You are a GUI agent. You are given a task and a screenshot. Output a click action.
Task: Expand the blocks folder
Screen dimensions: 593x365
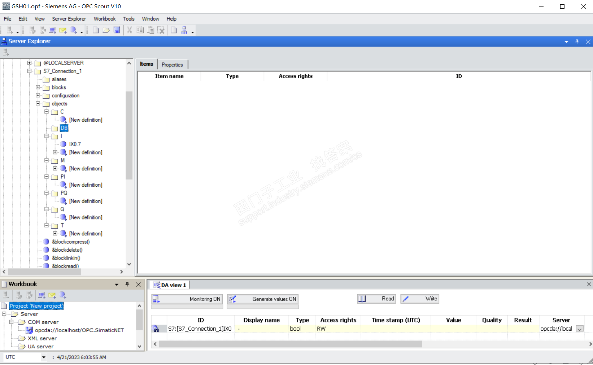click(x=38, y=87)
